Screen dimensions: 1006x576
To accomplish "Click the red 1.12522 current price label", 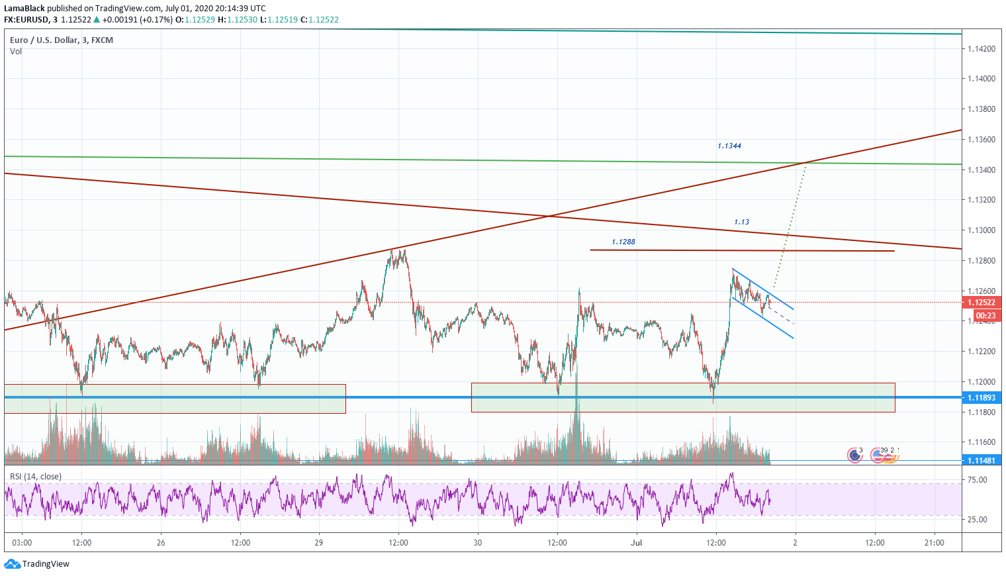I will pyautogui.click(x=982, y=303).
